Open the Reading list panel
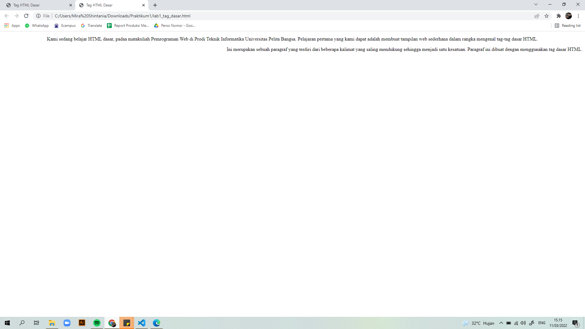The image size is (585, 329). (568, 26)
